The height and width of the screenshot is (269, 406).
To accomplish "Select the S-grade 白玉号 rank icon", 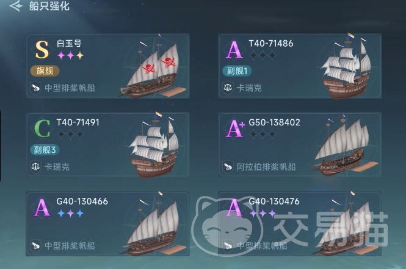I will pos(42,49).
